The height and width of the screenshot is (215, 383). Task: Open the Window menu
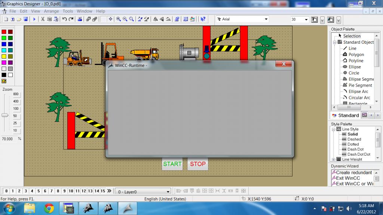pyautogui.click(x=84, y=11)
